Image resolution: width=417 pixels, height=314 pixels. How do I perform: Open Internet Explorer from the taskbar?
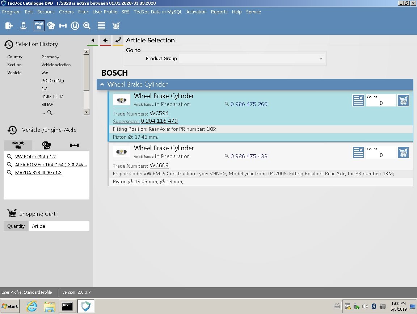click(31, 306)
